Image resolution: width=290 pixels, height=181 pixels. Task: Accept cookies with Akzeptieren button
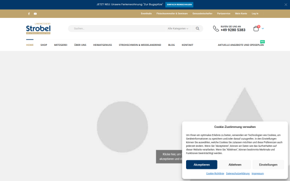click(202, 165)
